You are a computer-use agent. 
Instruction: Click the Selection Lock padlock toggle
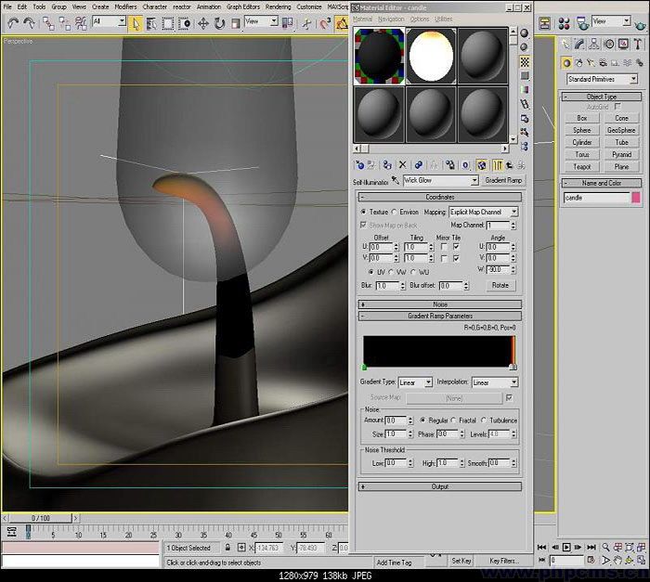click(227, 548)
